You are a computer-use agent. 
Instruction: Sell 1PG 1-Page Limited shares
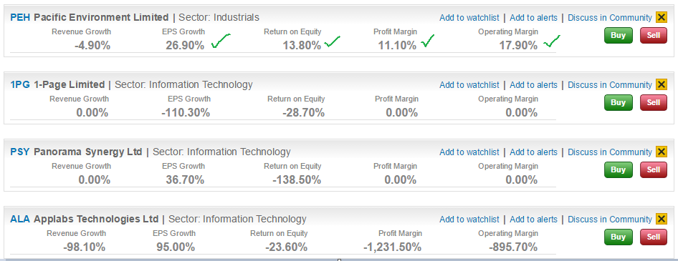click(654, 103)
